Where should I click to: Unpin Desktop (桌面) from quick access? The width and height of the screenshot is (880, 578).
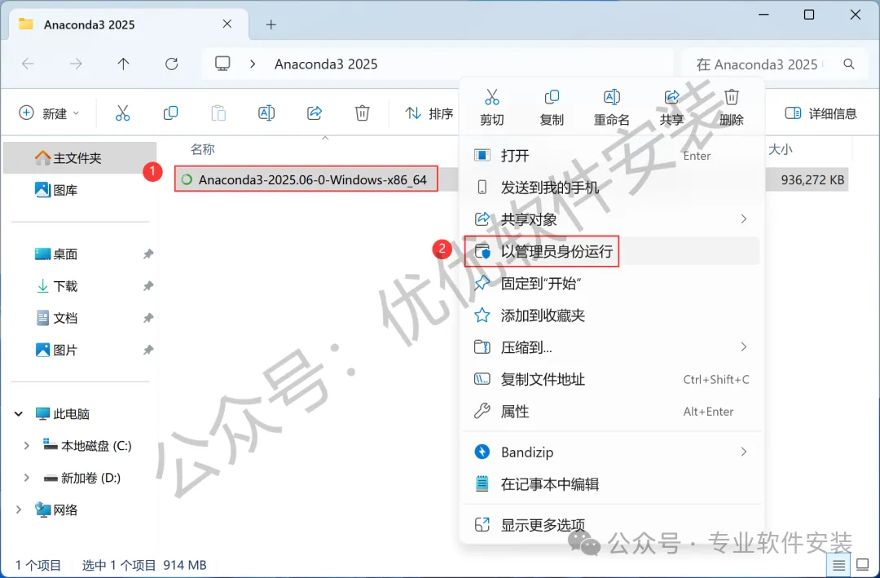coord(147,254)
